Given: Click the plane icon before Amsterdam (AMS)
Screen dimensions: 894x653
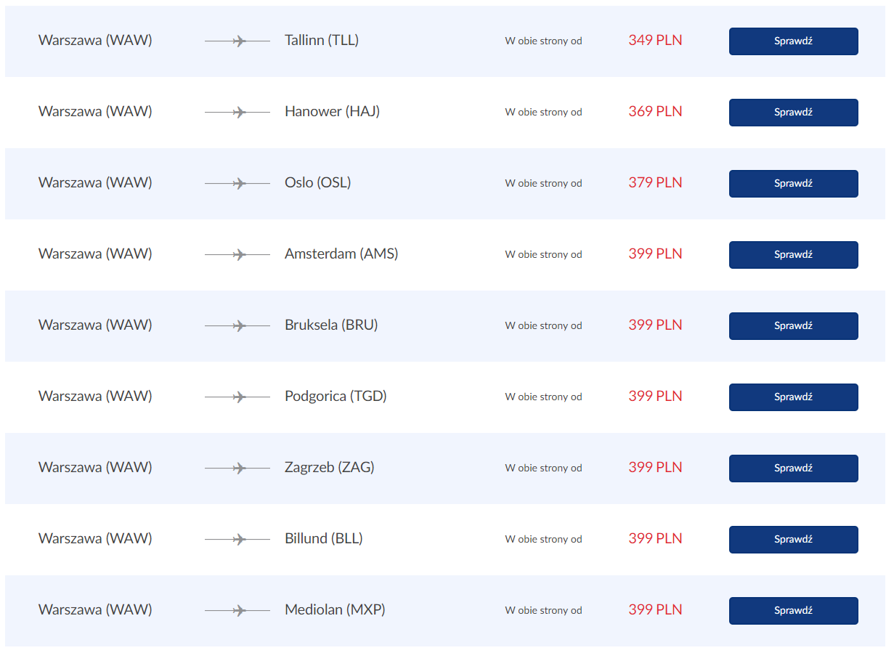Looking at the screenshot, I should pos(237,255).
